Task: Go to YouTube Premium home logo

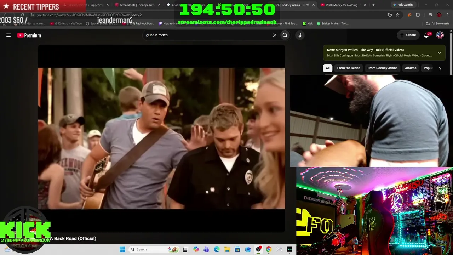Action: click(29, 35)
